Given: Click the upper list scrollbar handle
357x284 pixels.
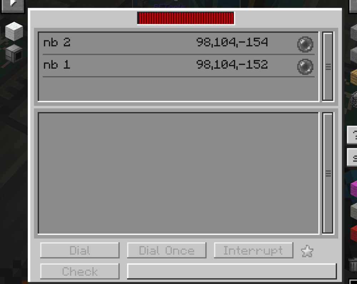Looking at the screenshot, I should point(328,66).
